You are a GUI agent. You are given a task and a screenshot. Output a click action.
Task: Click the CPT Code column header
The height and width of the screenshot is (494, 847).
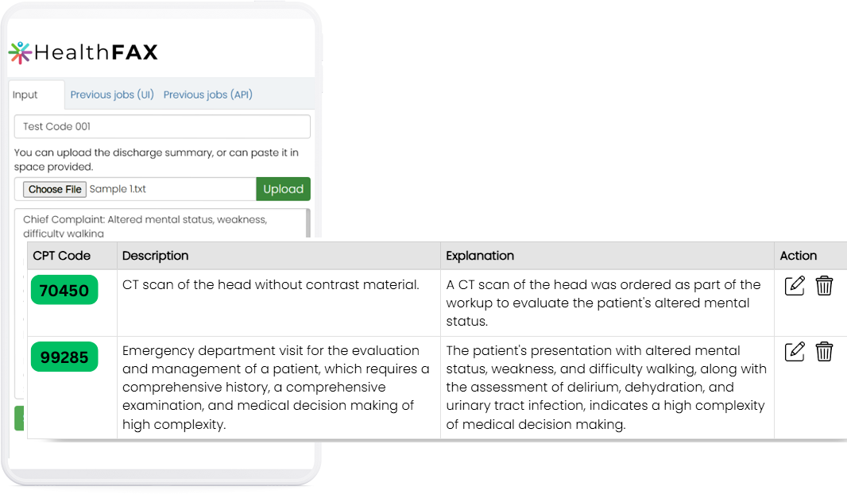[x=62, y=256]
